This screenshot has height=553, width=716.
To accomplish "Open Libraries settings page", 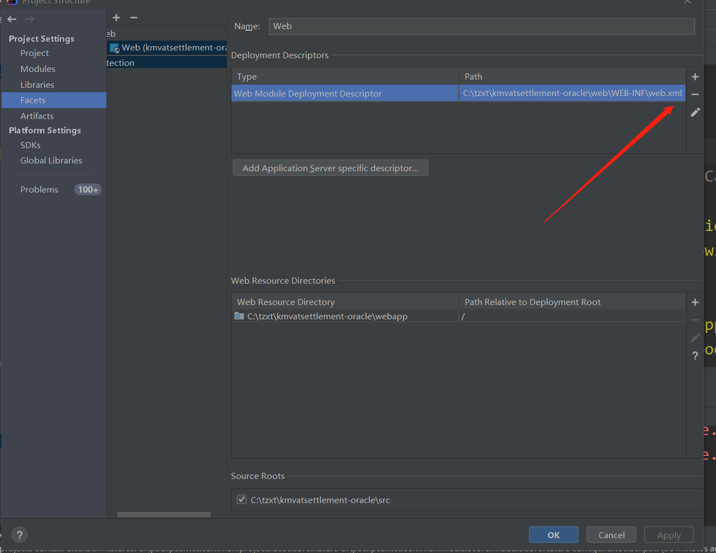I will coord(37,85).
